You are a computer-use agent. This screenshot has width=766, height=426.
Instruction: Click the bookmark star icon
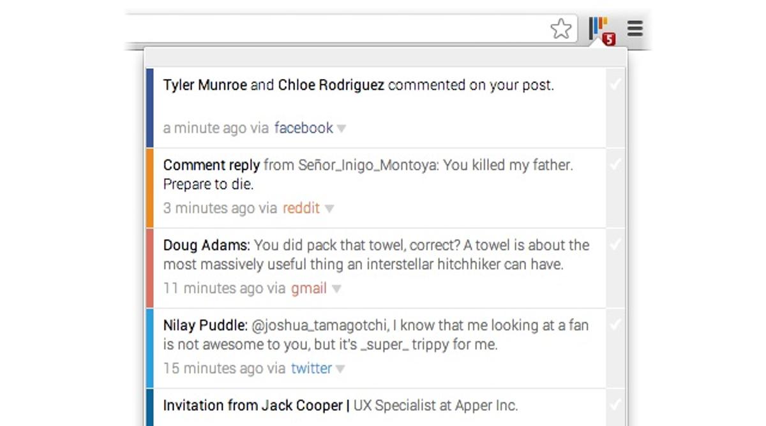point(560,29)
